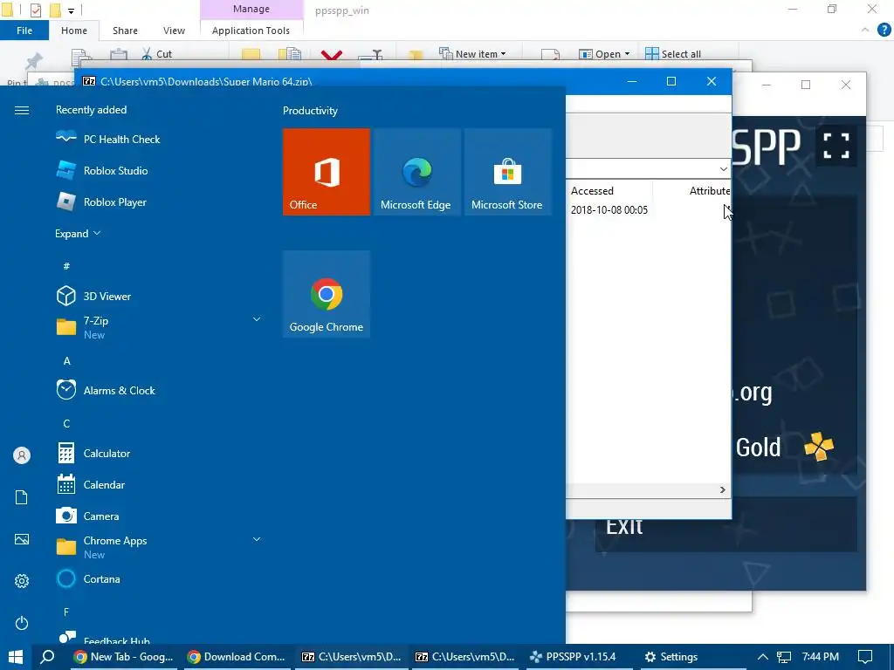Click the Google Chrome tile
This screenshot has width=894, height=670.
(x=327, y=294)
